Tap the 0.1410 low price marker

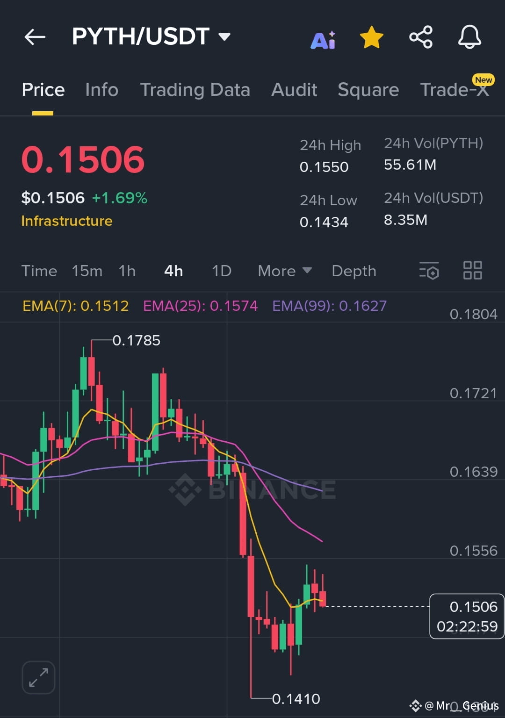[x=296, y=699]
